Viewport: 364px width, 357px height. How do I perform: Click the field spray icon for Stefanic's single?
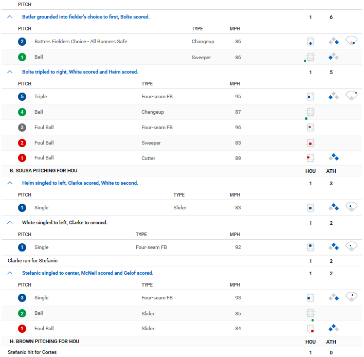point(352,297)
